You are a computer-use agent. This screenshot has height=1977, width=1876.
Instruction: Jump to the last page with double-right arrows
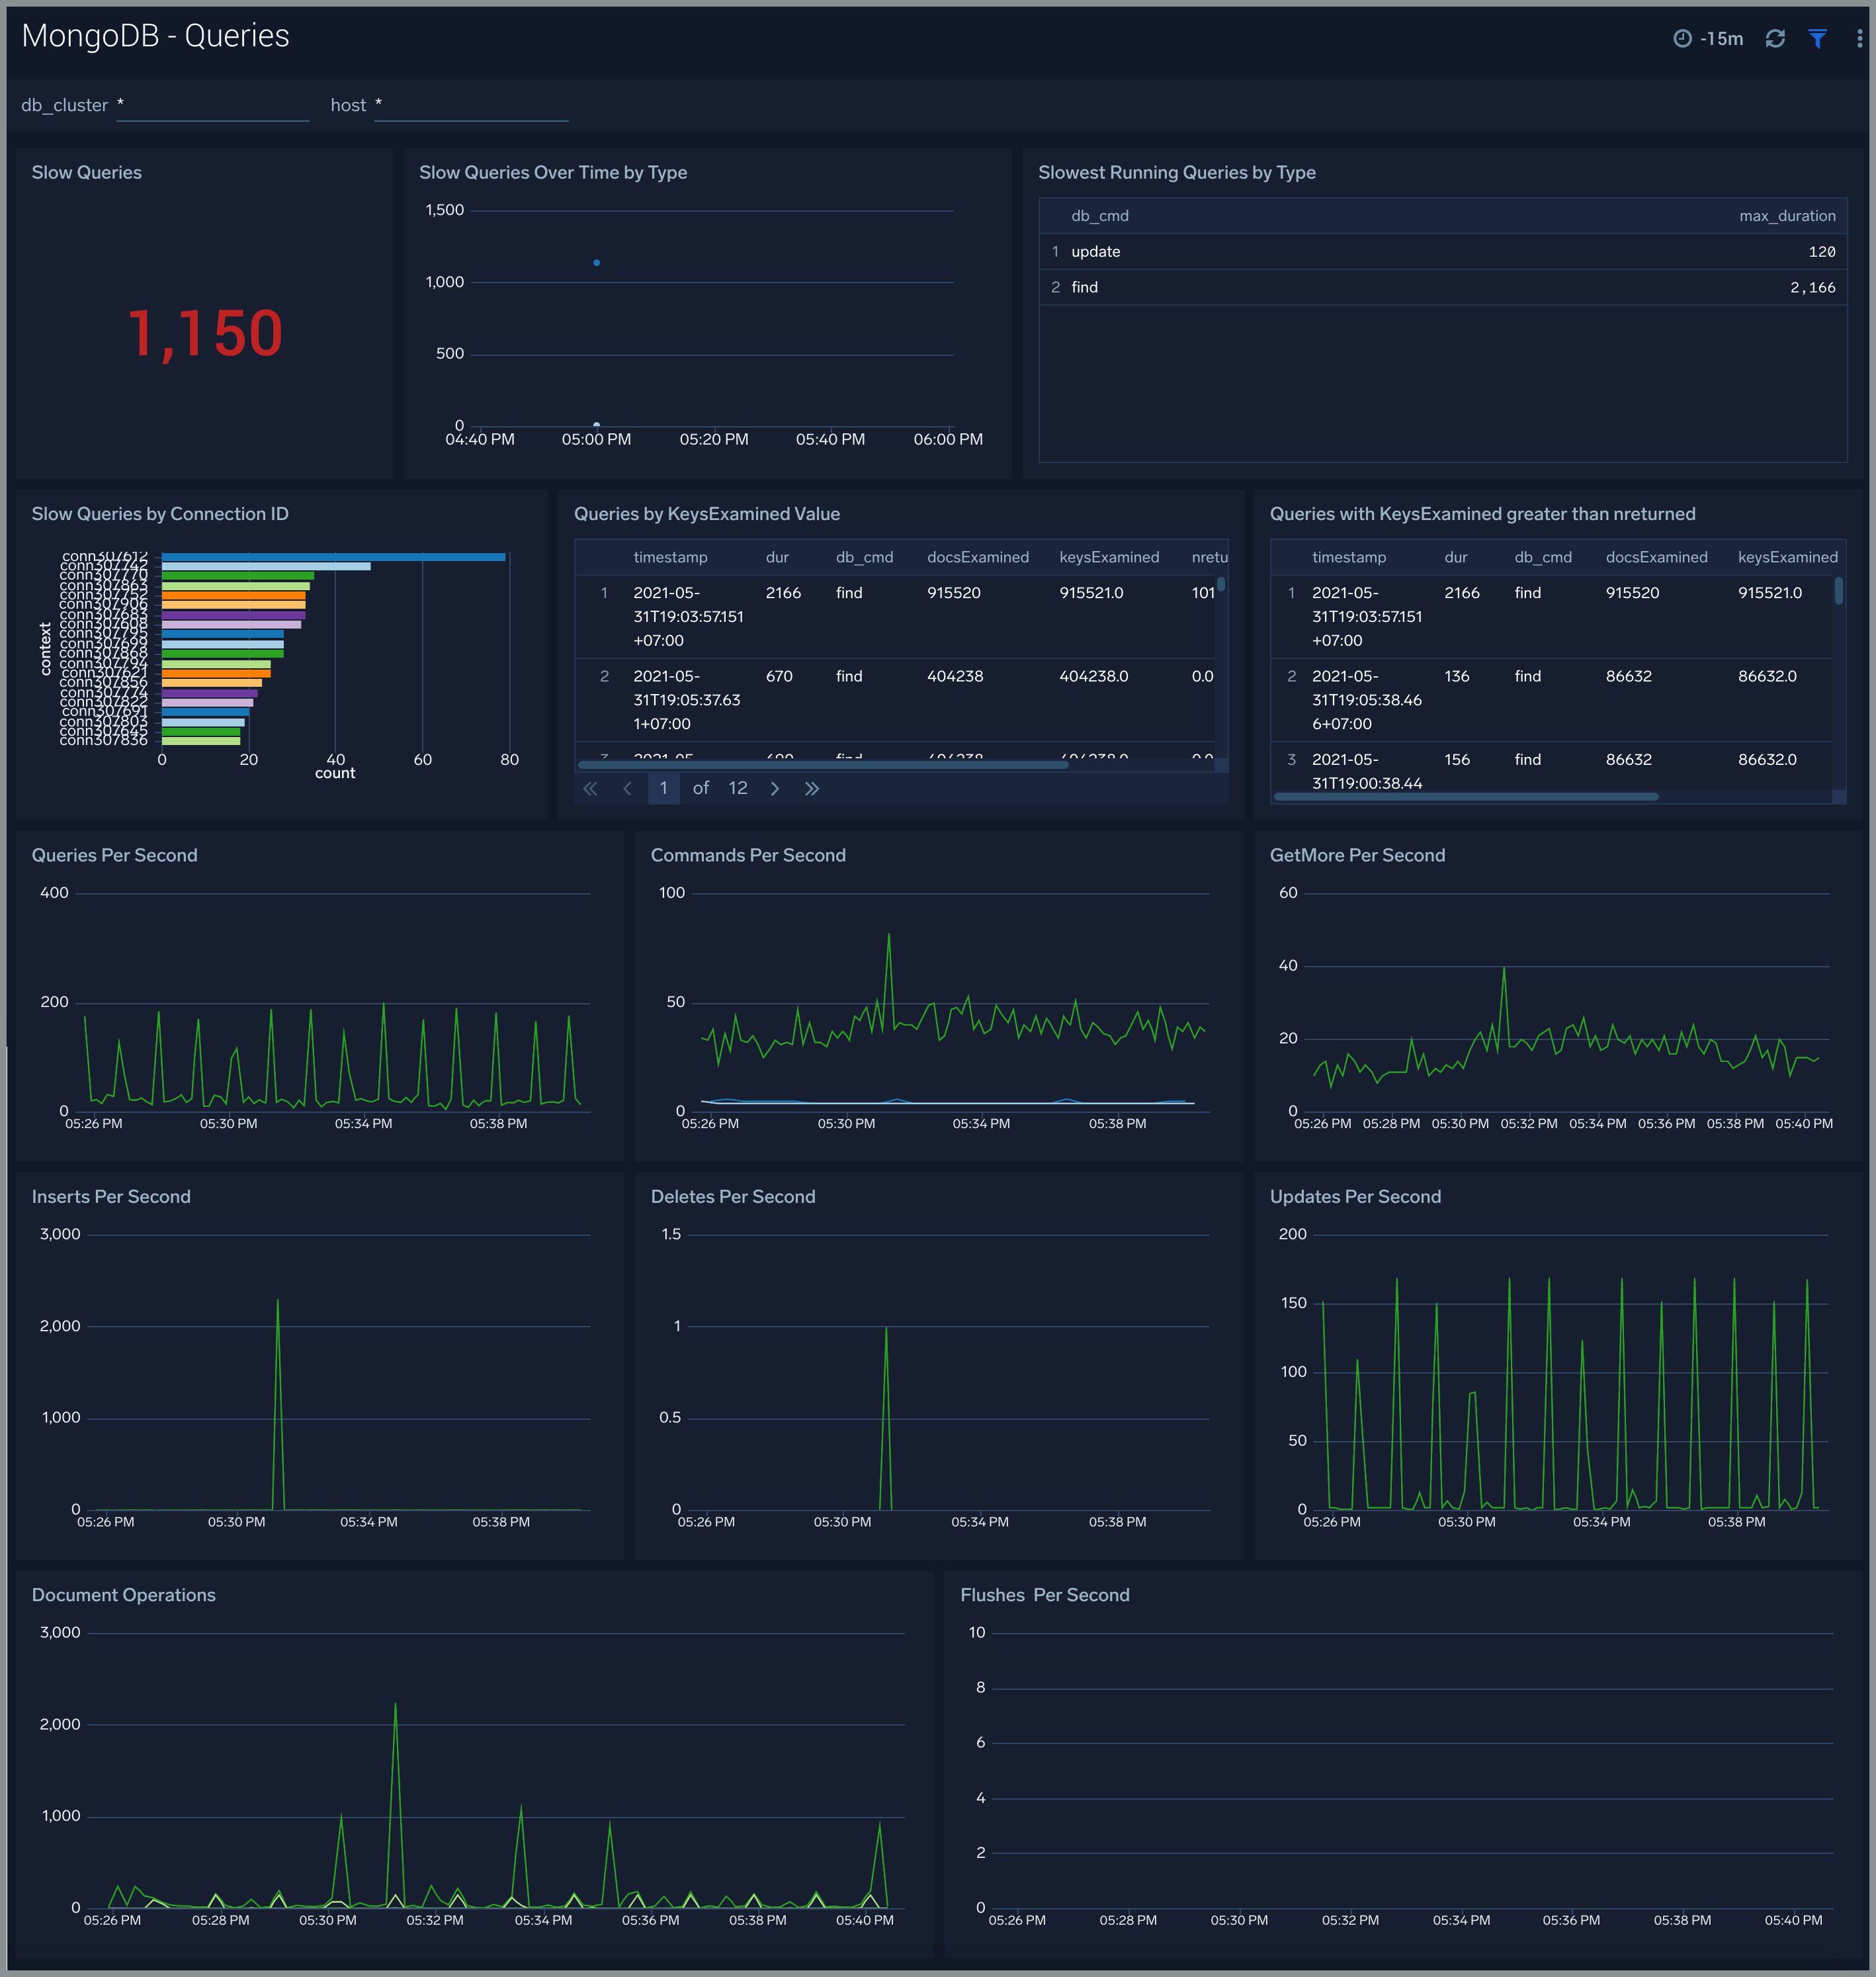(x=812, y=789)
